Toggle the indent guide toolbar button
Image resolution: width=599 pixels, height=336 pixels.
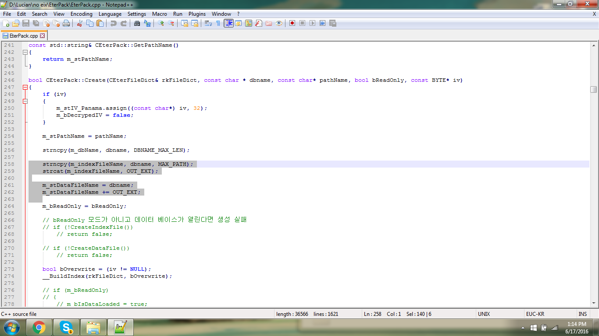click(228, 23)
